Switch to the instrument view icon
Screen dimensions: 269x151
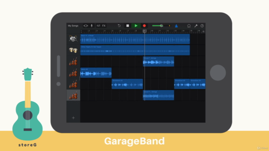coord(86,26)
